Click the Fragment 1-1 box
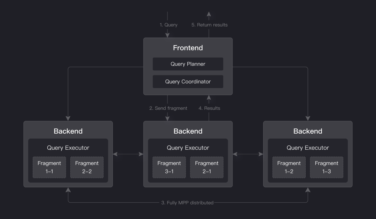 [49, 167]
